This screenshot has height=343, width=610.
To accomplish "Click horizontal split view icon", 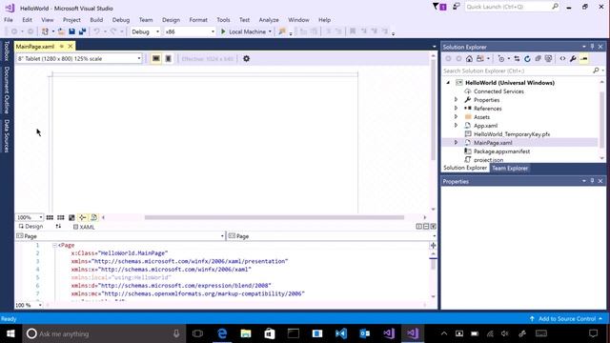I will click(426, 227).
